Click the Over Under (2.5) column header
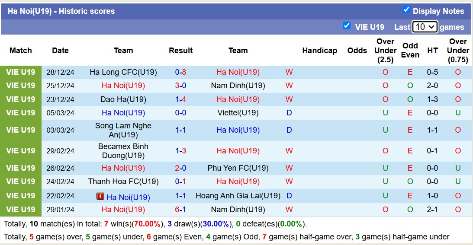Screen dimensions: 473x245 point(385,51)
